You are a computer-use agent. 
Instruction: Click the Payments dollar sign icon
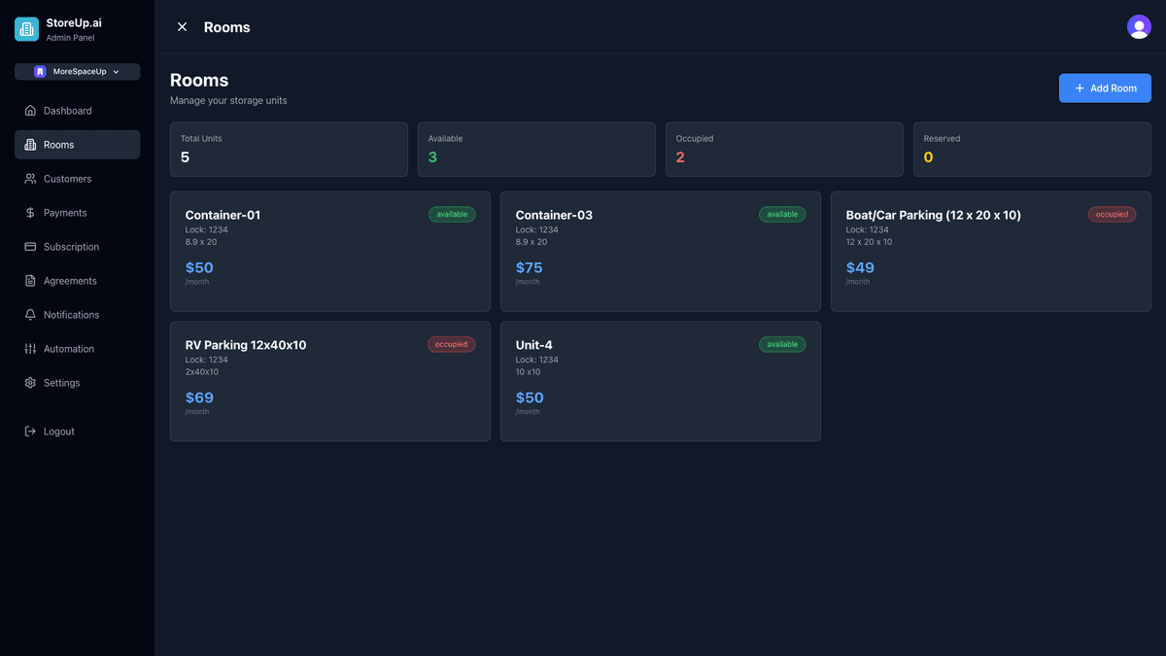tap(30, 213)
